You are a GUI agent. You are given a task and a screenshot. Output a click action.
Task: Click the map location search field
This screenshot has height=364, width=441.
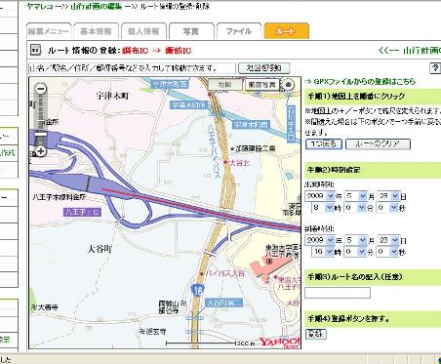coord(132,68)
